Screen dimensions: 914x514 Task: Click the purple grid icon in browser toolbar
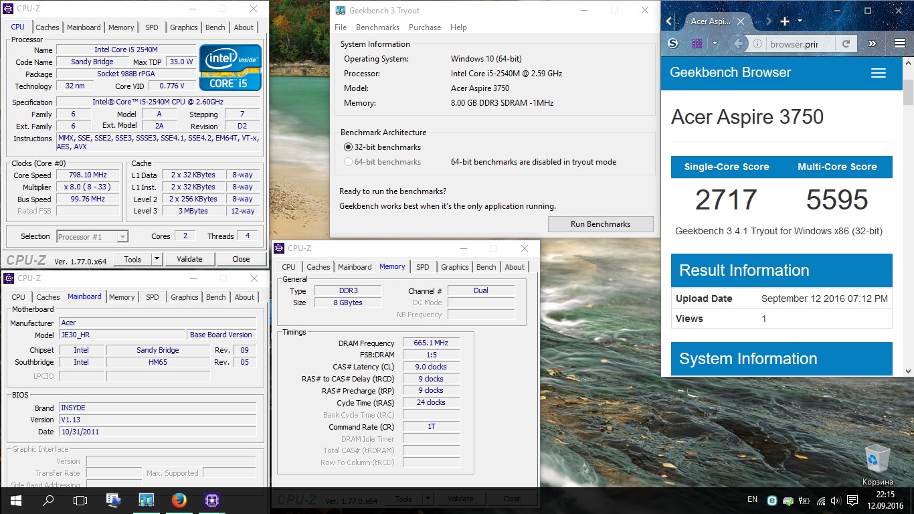697,44
